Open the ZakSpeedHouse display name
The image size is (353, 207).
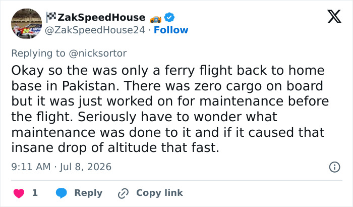[101, 17]
